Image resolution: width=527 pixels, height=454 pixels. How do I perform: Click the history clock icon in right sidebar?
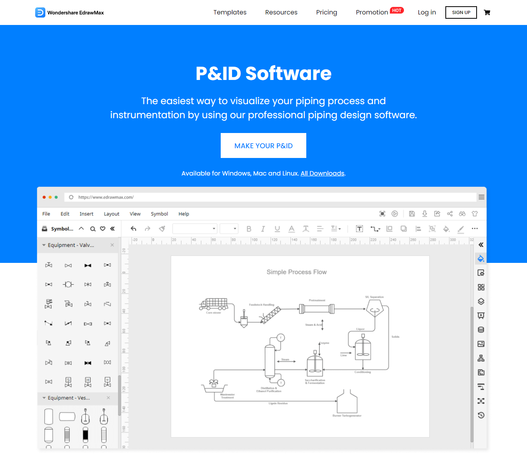coord(481,415)
